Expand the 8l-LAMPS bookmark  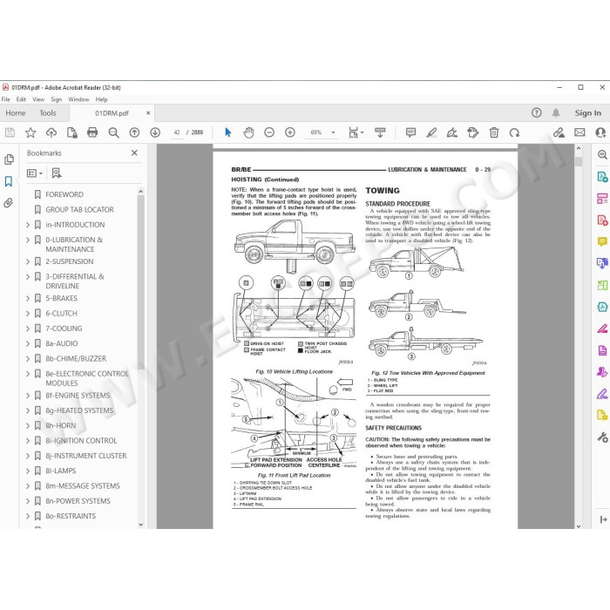pyautogui.click(x=28, y=471)
